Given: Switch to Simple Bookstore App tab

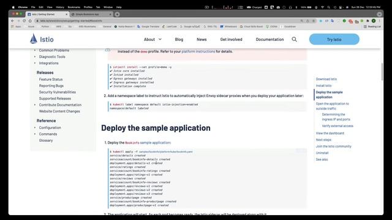Looking at the screenshot, I should click(91, 14).
